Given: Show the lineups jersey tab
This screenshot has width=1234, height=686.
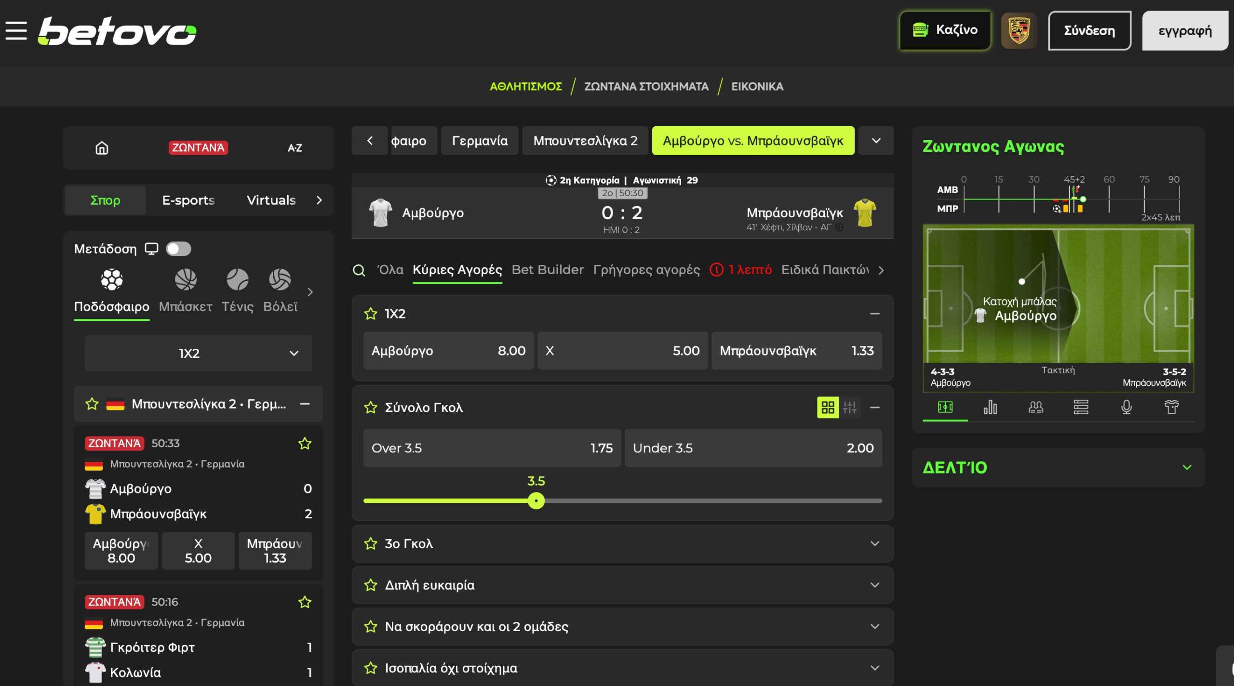Looking at the screenshot, I should pyautogui.click(x=1171, y=407).
